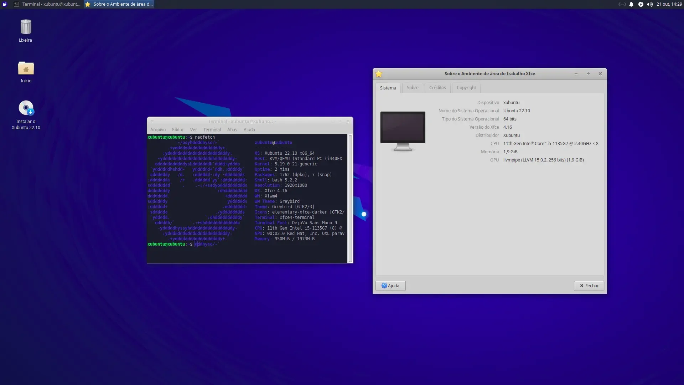The width and height of the screenshot is (684, 385).
Task: Click the Memória value '1,9 GiB'
Action: [x=511, y=152]
